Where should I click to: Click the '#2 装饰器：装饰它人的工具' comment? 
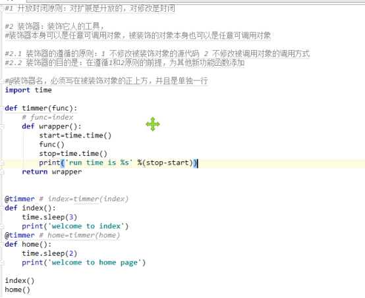pyautogui.click(x=55, y=26)
